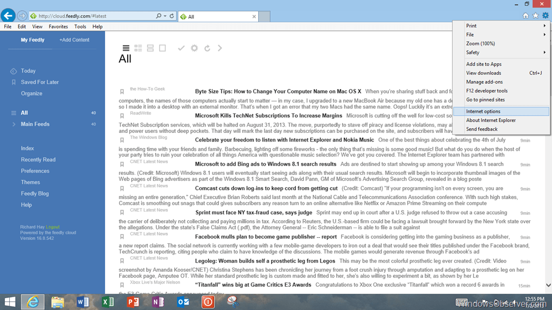Toggle the bookmark on the Comcast article
Screen dimensions: 552x310
tap(122, 188)
